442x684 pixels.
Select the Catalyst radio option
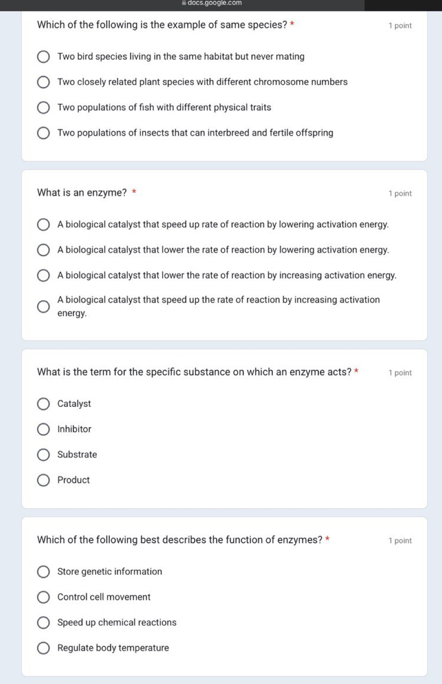click(43, 404)
